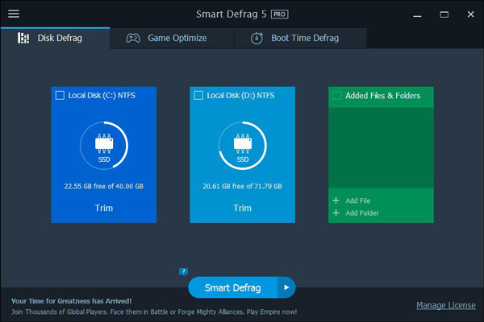Image resolution: width=484 pixels, height=322 pixels.
Task: Open the Boot Time Defrag tab
Action: (x=300, y=38)
